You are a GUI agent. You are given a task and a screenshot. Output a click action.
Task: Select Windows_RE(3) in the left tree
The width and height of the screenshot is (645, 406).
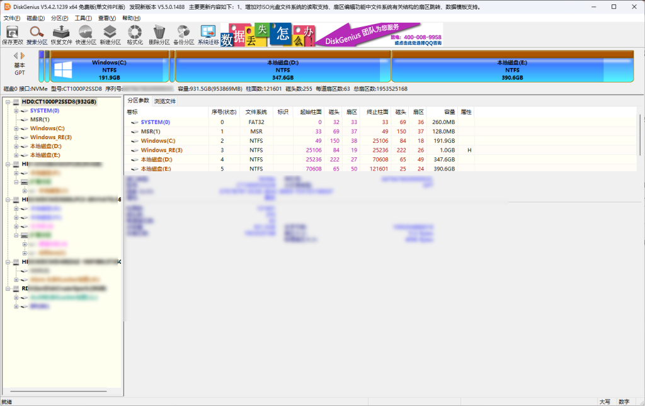[50, 138]
